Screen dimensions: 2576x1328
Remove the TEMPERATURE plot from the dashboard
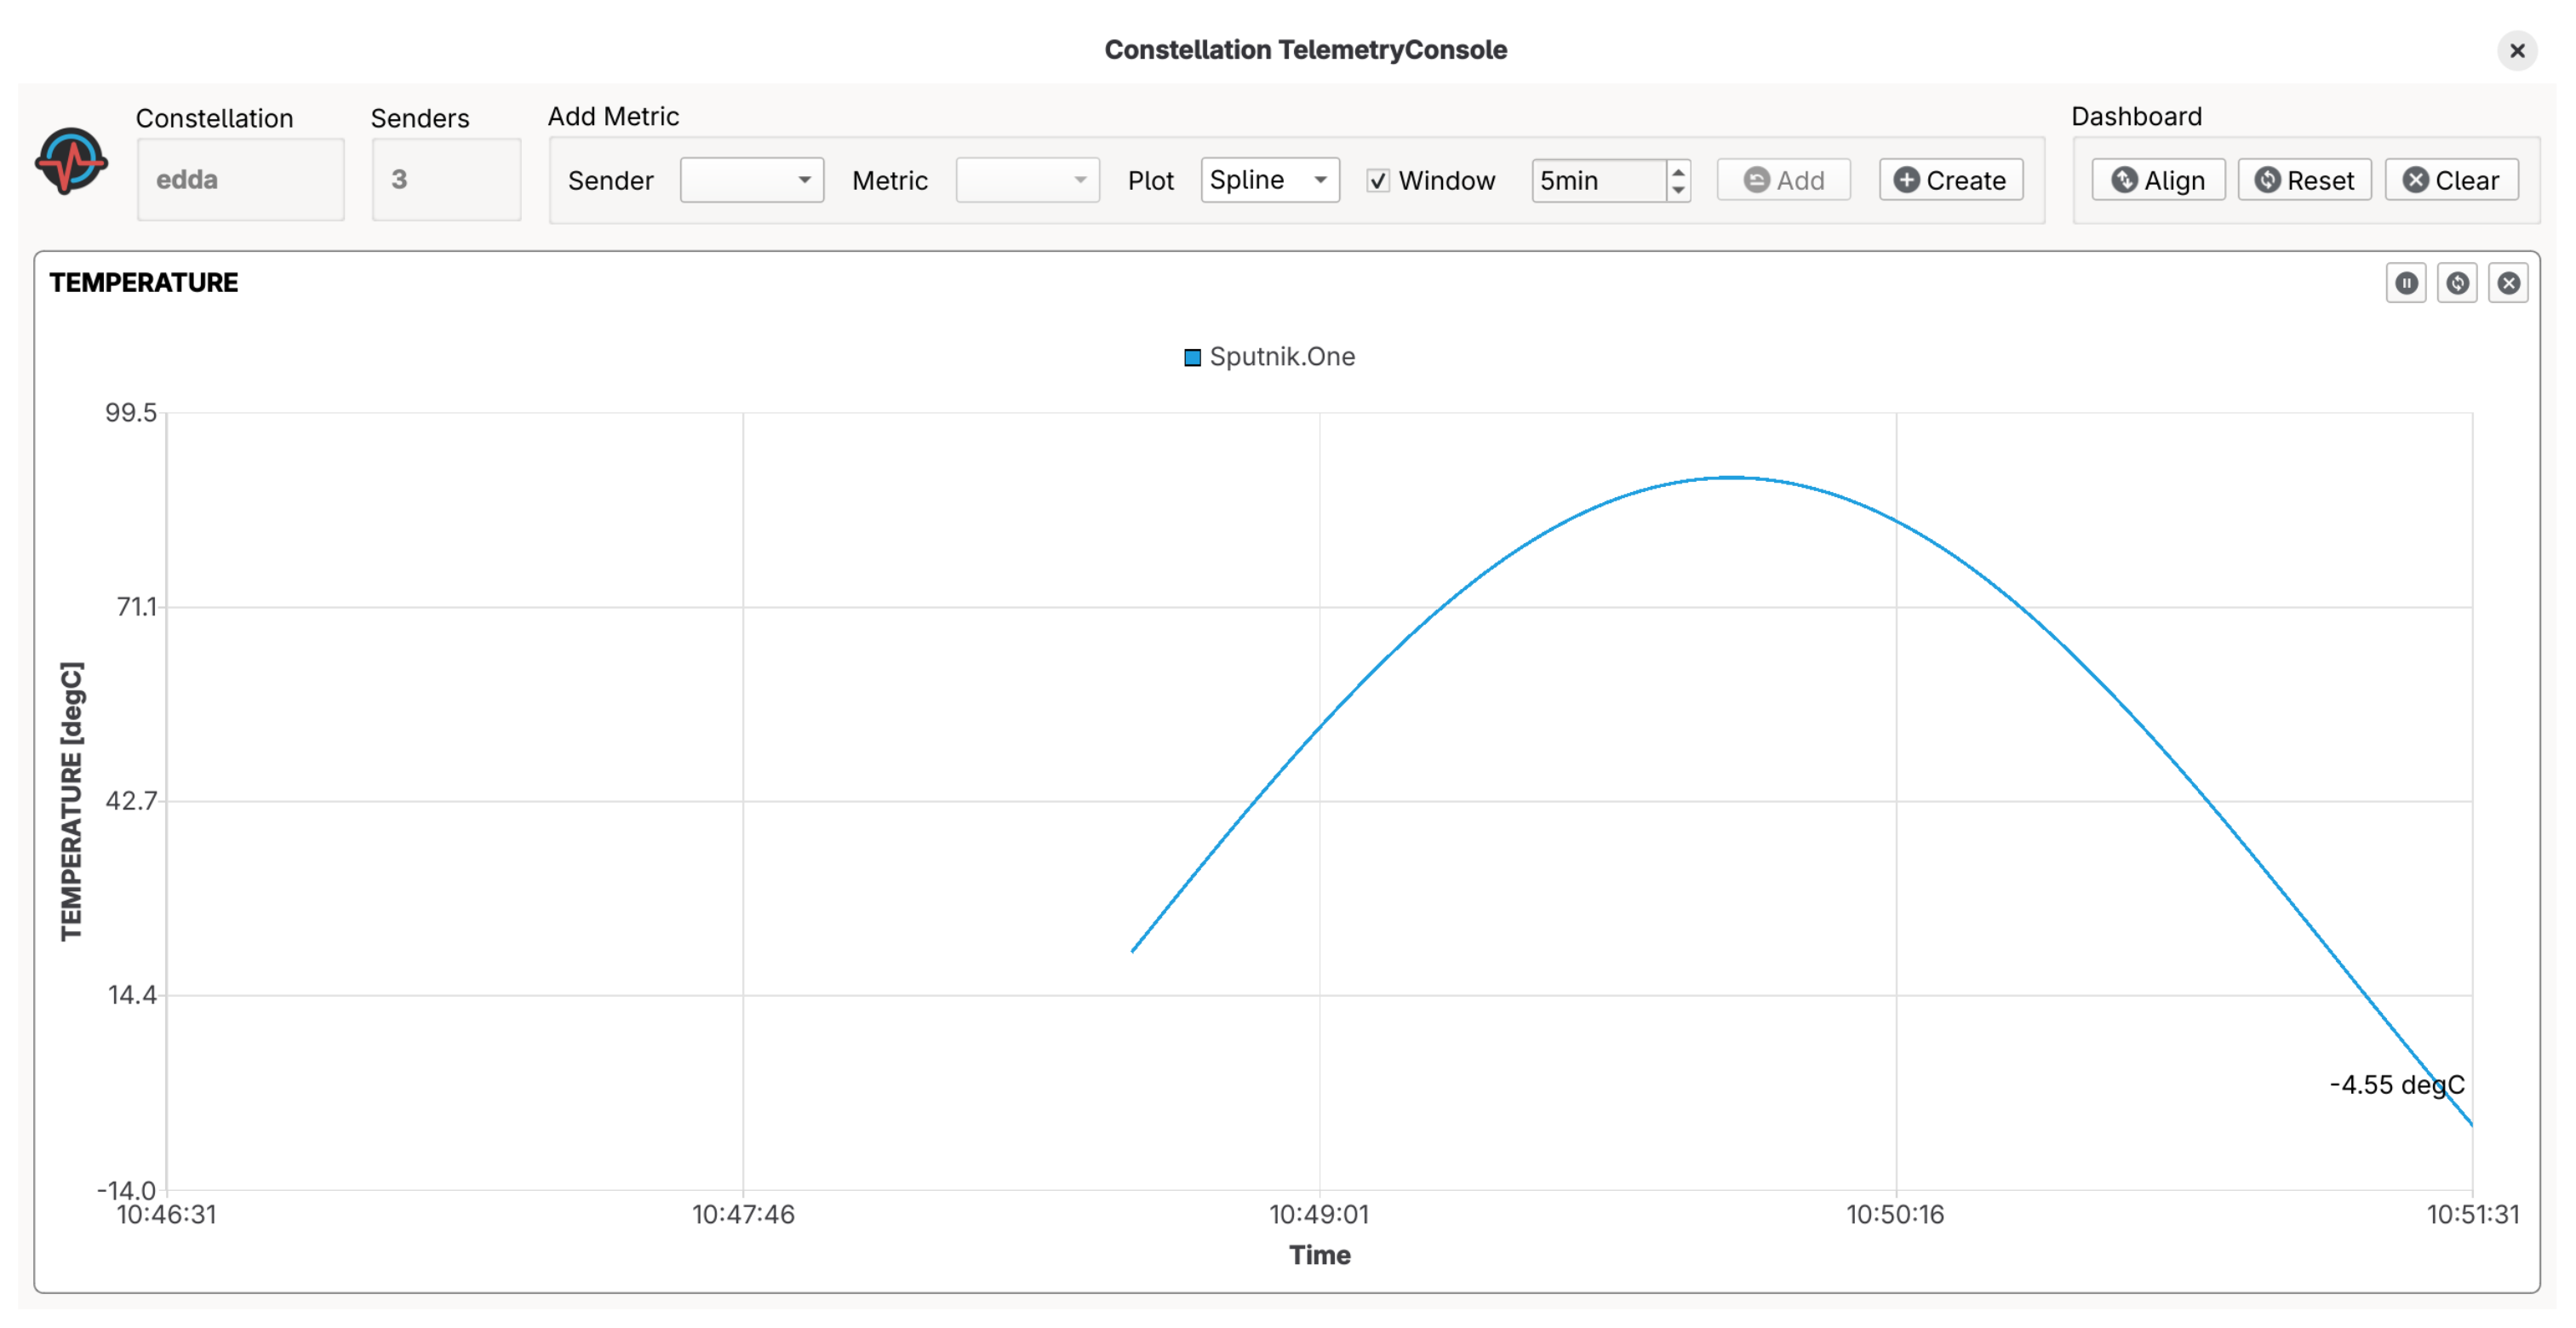tap(2509, 283)
